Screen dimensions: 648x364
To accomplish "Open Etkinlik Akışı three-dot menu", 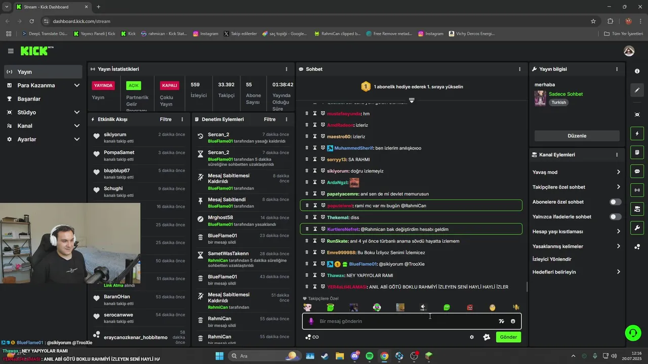I will [x=182, y=119].
